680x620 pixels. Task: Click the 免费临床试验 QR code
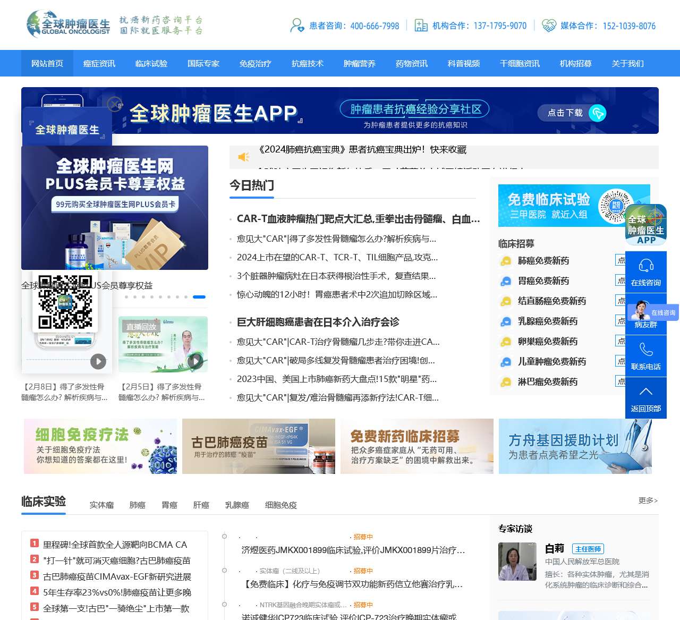(x=615, y=205)
